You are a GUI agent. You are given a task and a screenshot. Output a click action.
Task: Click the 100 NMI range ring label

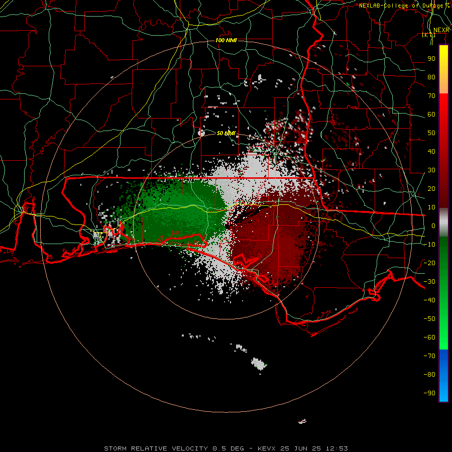point(227,40)
